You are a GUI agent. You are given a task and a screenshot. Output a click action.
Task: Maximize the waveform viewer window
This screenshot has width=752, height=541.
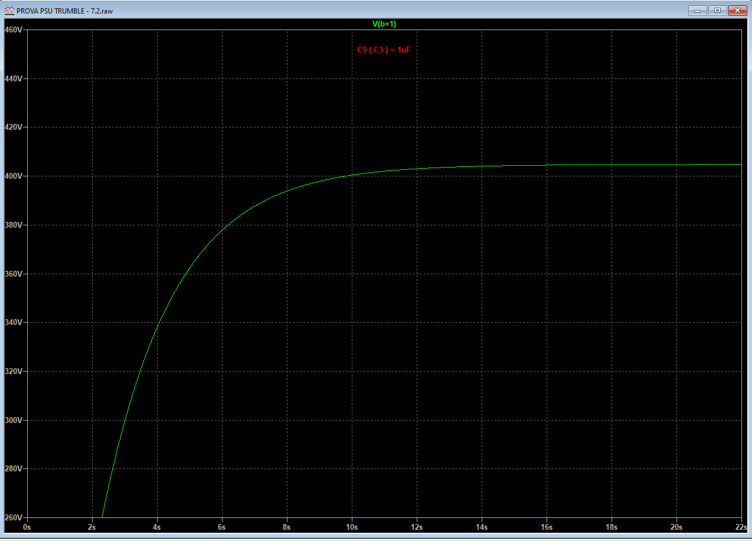click(x=717, y=10)
